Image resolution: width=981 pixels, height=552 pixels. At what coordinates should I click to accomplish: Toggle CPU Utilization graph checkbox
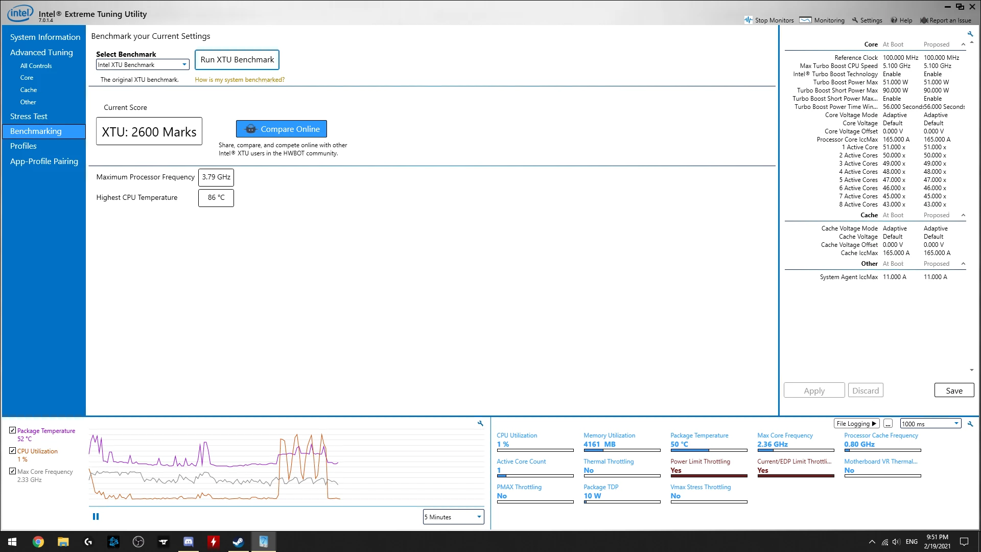(12, 451)
